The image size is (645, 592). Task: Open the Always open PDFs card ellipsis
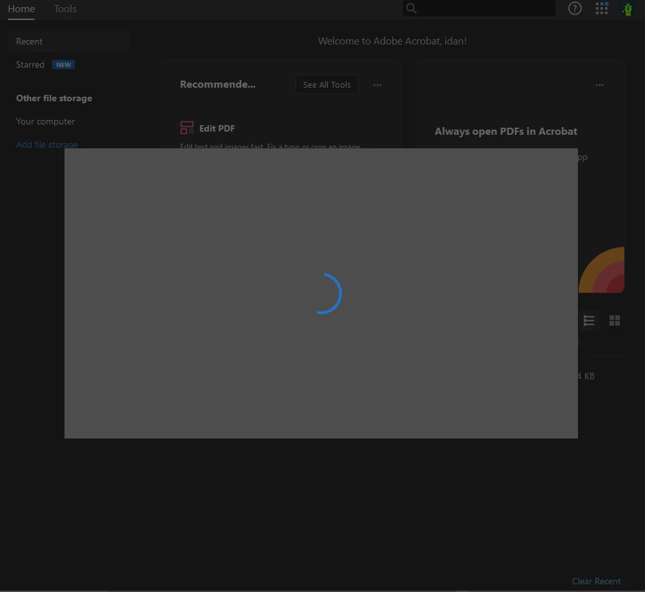600,85
